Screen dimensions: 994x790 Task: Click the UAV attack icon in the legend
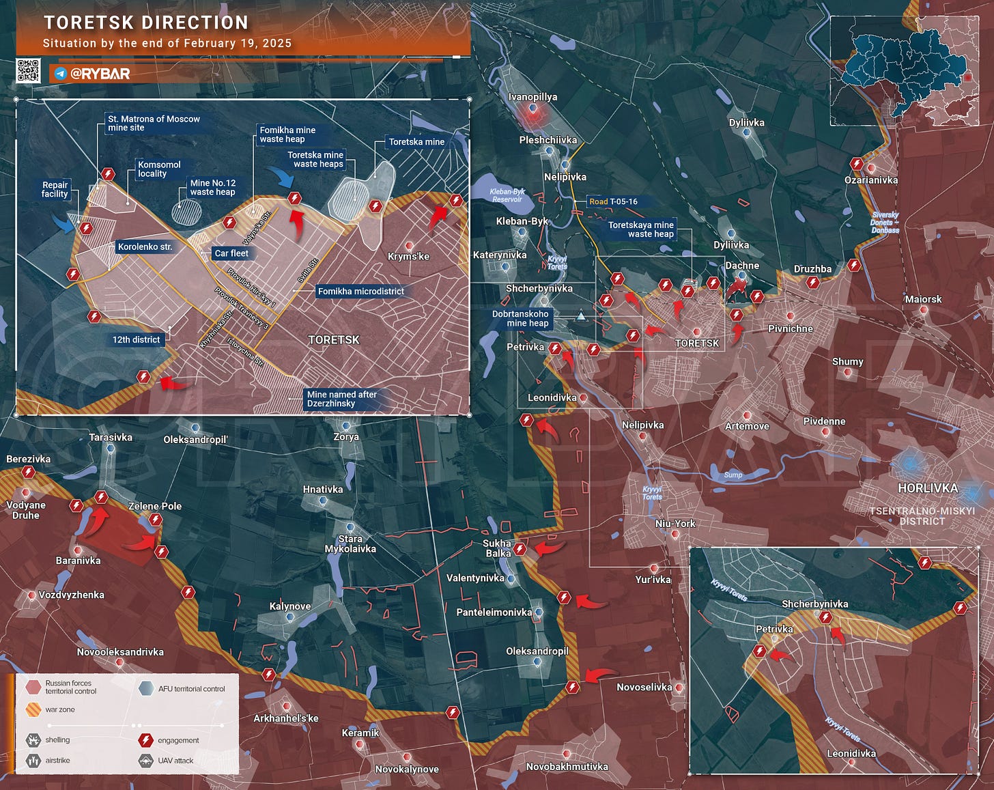coord(145,760)
